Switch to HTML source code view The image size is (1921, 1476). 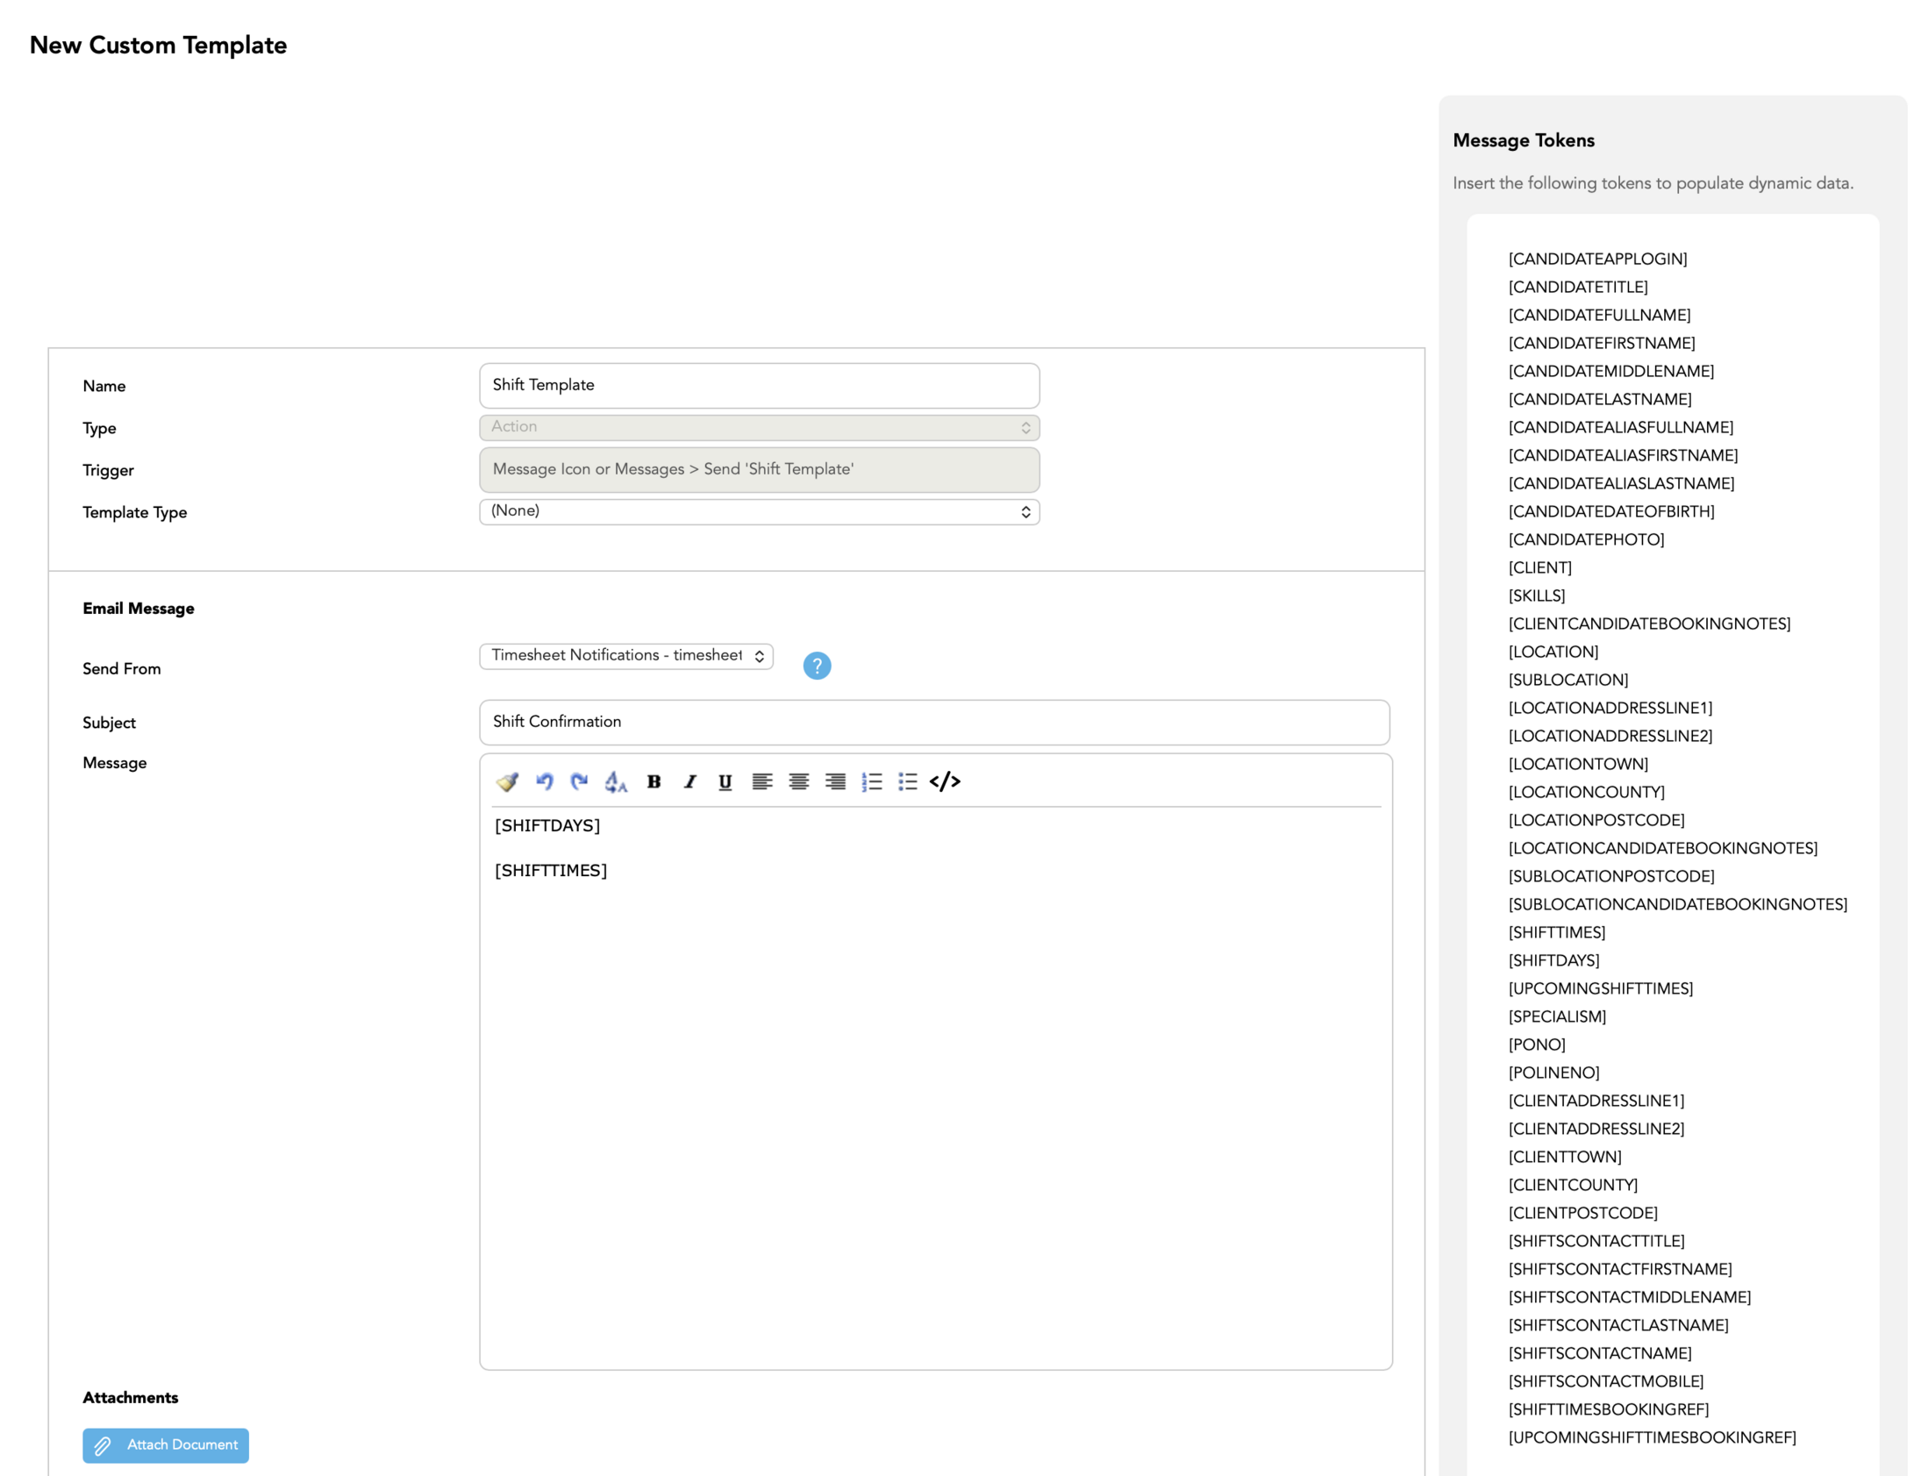point(945,781)
